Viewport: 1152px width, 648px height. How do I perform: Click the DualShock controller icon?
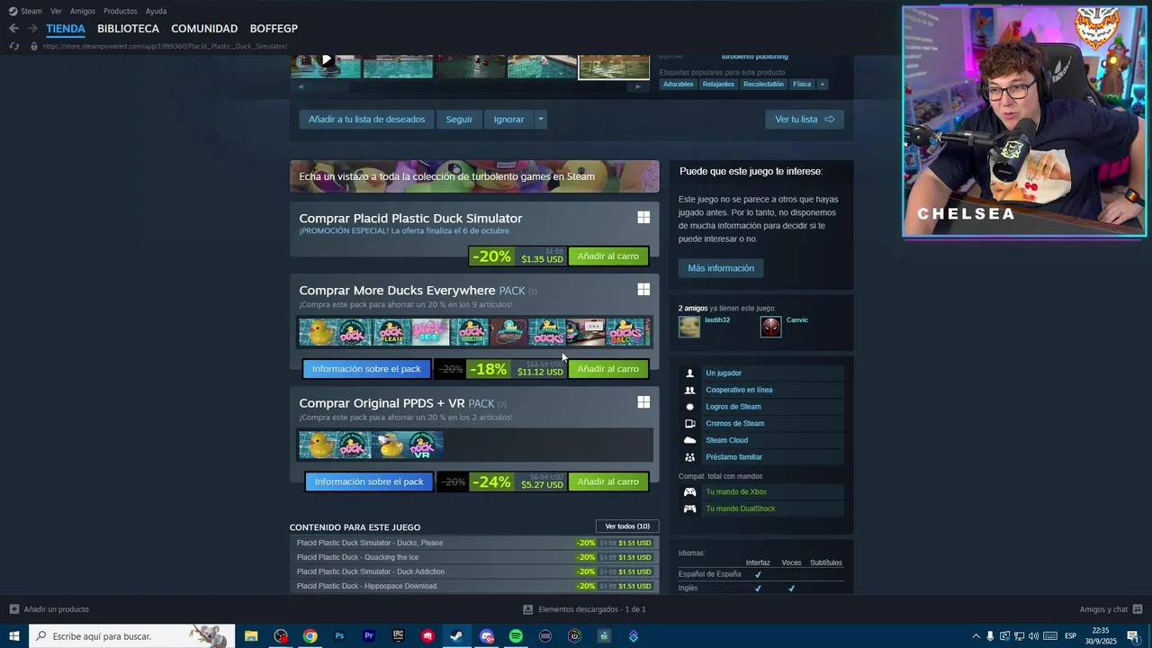[689, 508]
